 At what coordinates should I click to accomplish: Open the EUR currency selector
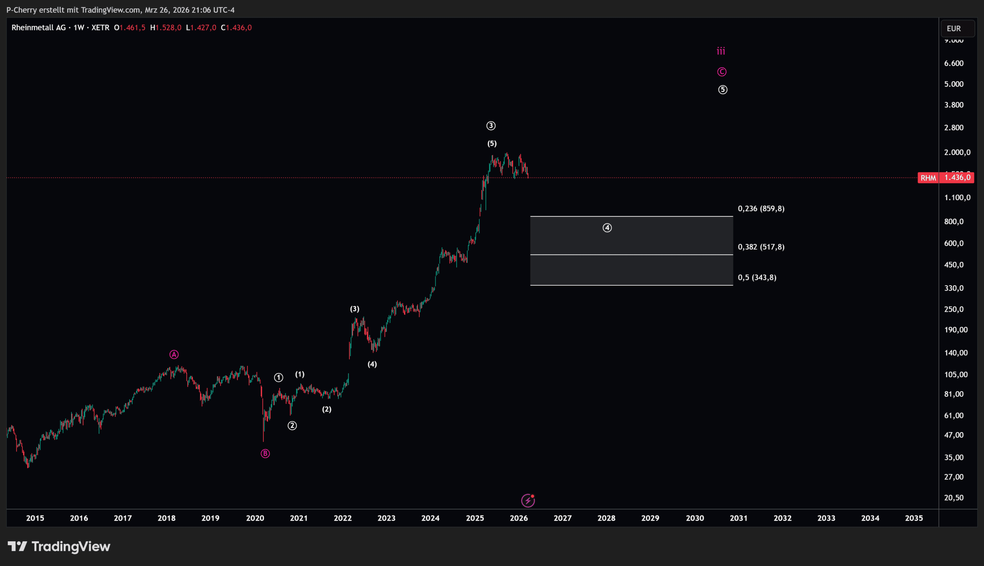pos(957,28)
